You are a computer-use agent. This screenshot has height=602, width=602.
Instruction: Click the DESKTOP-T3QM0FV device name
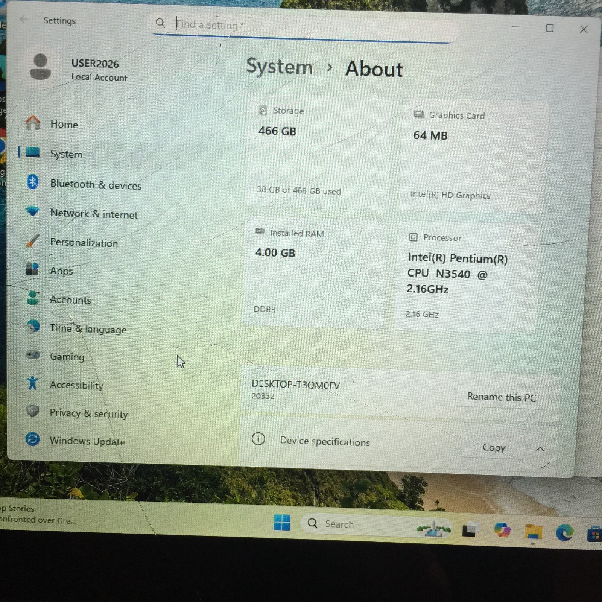click(x=296, y=384)
